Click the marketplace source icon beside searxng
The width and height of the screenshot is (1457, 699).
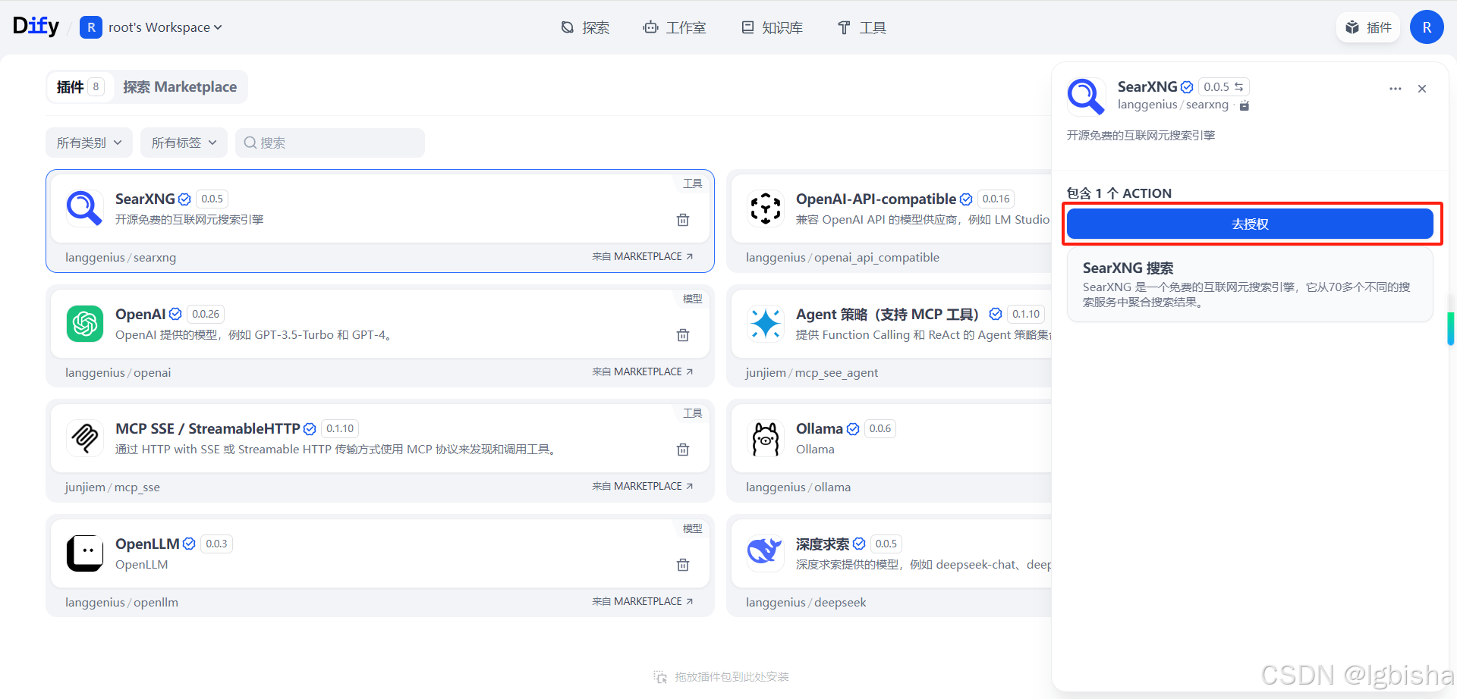click(1245, 105)
